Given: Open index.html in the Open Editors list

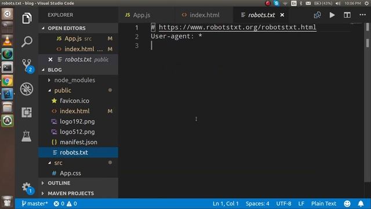Looking at the screenshot, I should 78,49.
